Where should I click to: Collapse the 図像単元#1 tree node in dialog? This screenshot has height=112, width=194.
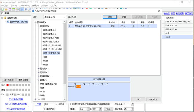coord(35,22)
